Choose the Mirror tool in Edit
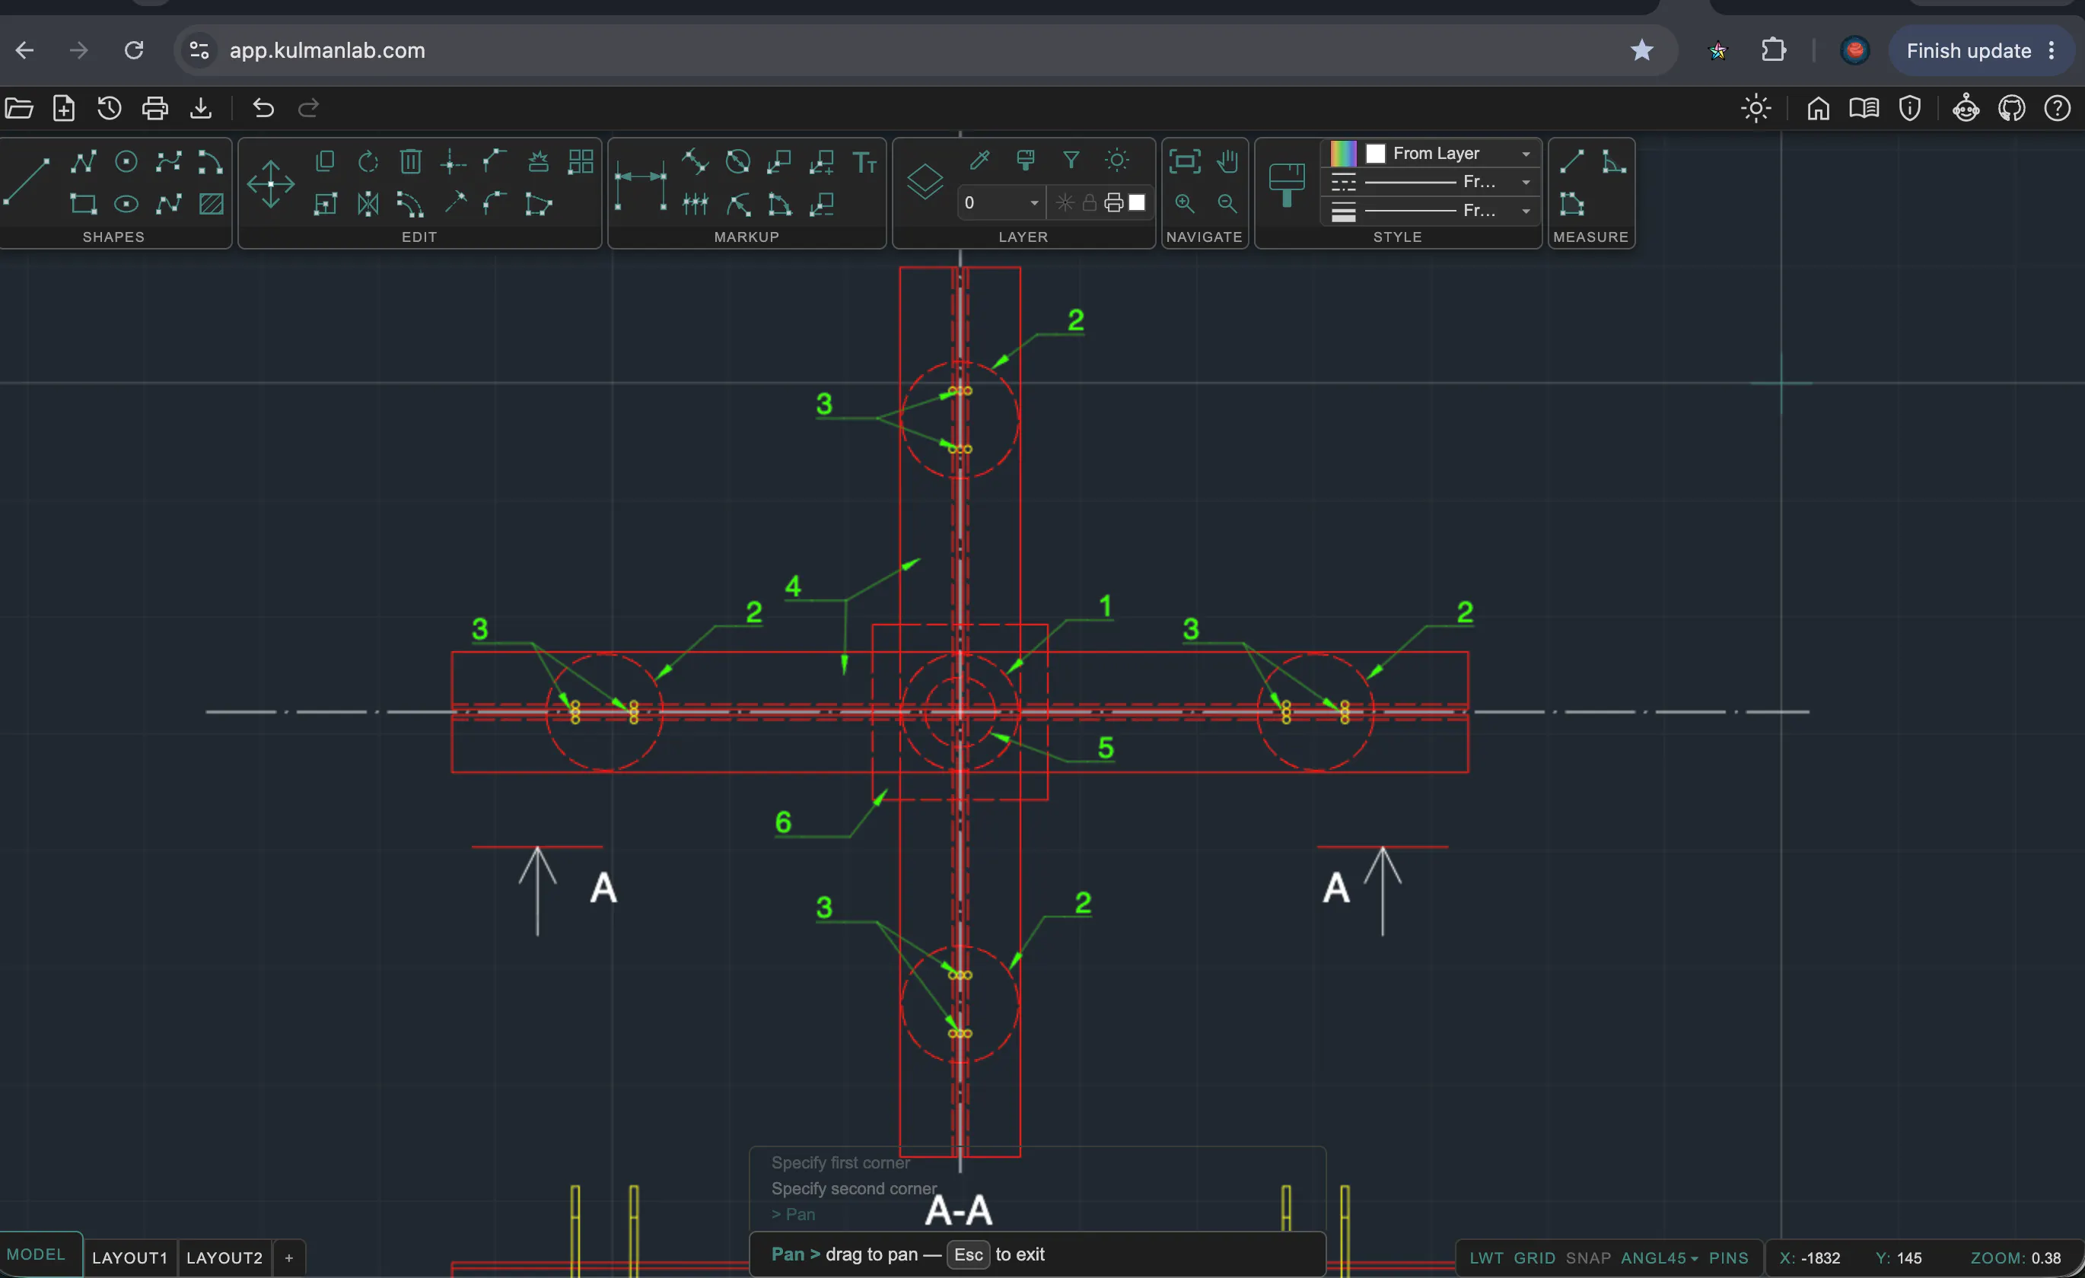 point(368,203)
